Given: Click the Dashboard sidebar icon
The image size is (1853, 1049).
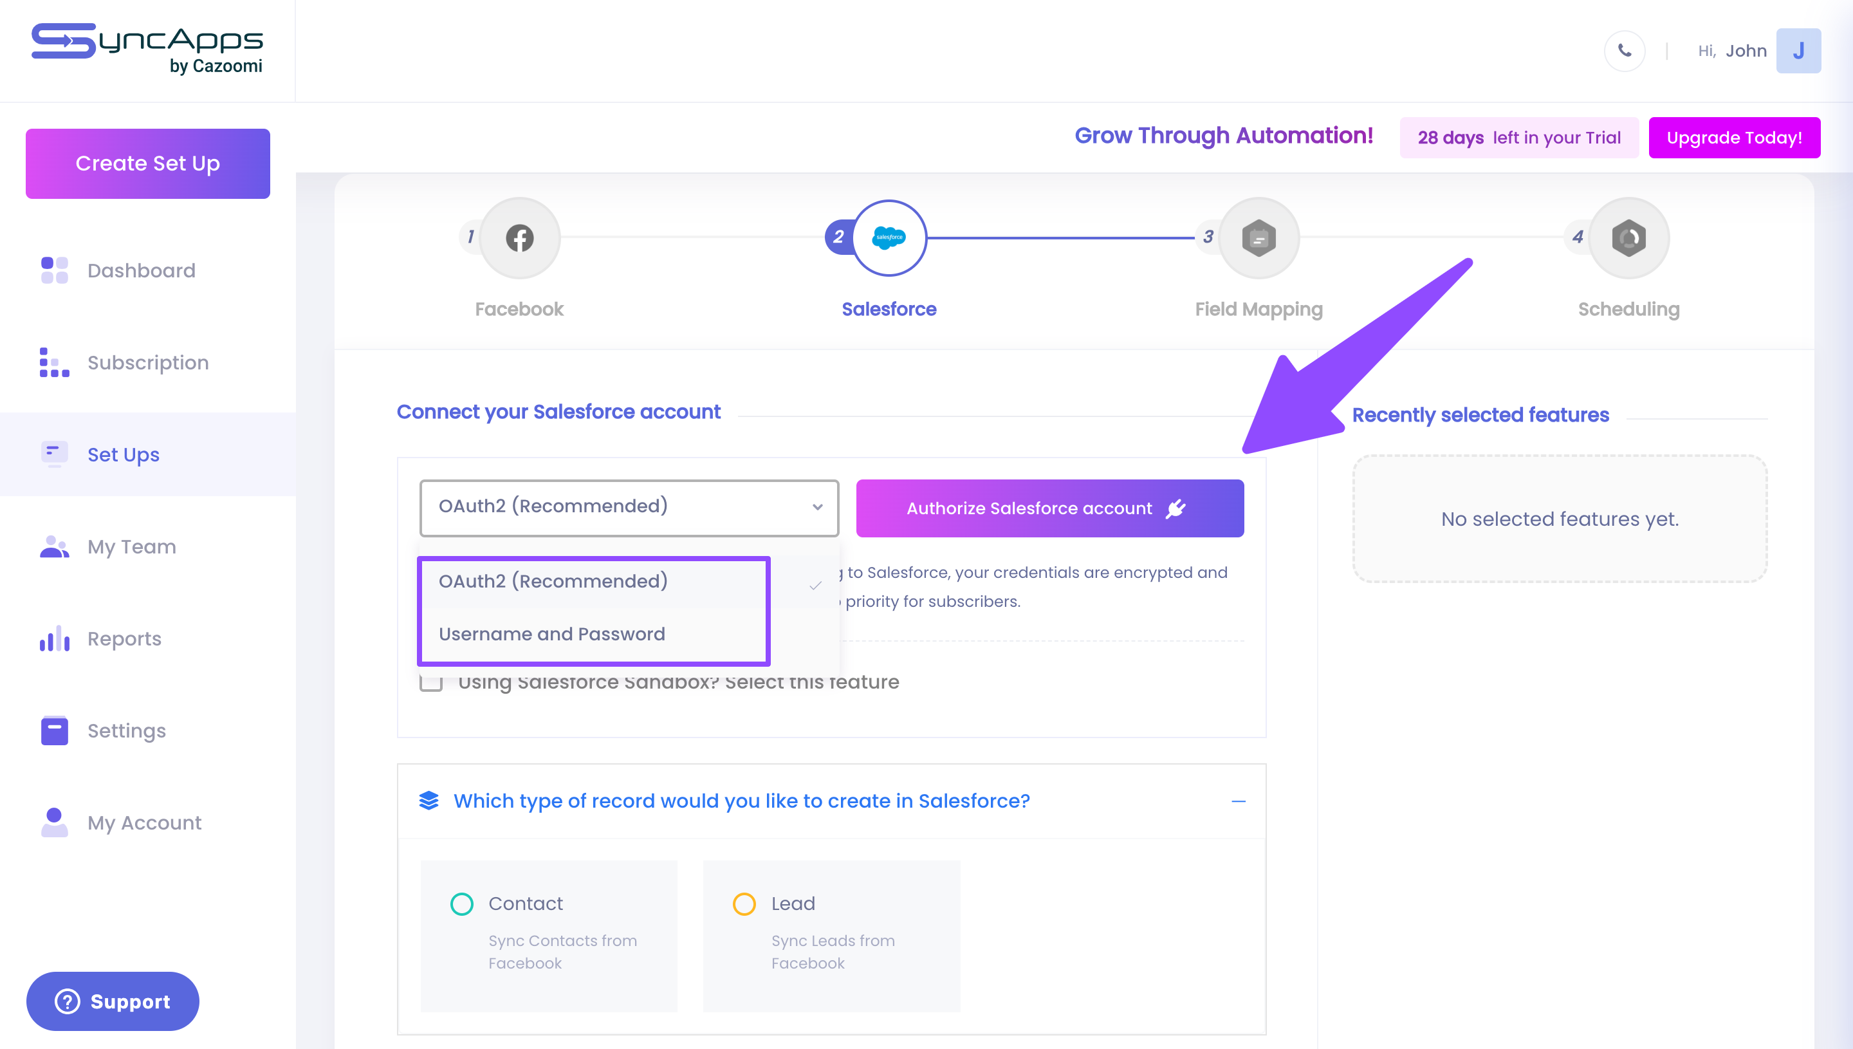Looking at the screenshot, I should coord(55,270).
